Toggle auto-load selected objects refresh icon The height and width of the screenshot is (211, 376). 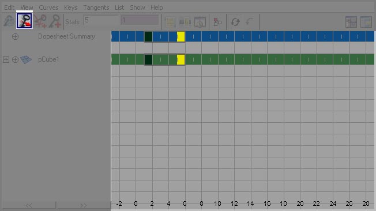point(235,22)
